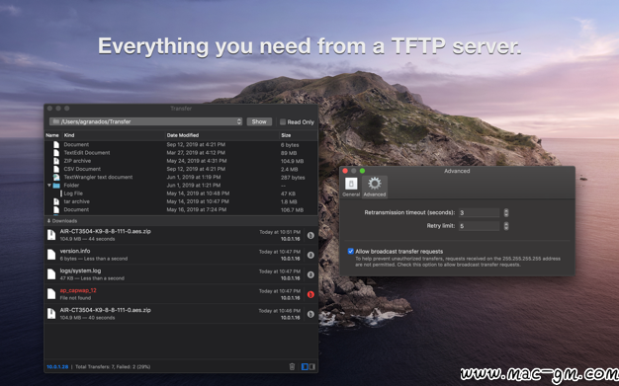
Task: Click the red error icon for ap_capwap_12
Action: [310, 294]
